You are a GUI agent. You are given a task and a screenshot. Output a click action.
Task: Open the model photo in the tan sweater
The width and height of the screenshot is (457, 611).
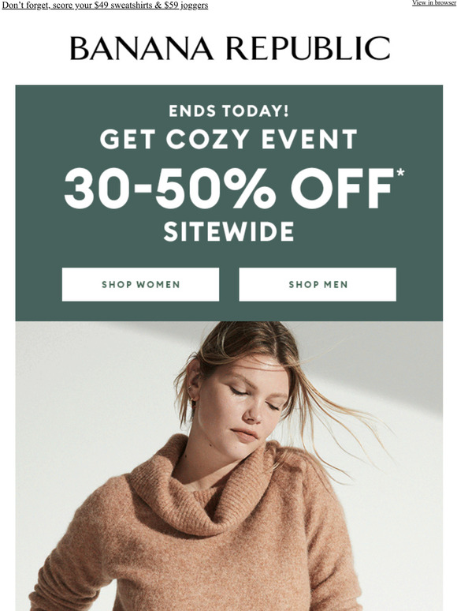[228, 466]
